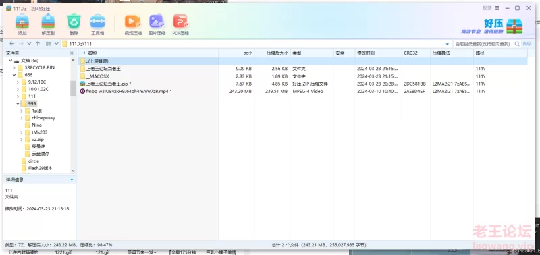Collapse the 详细信息 details panel arrow

point(72,179)
